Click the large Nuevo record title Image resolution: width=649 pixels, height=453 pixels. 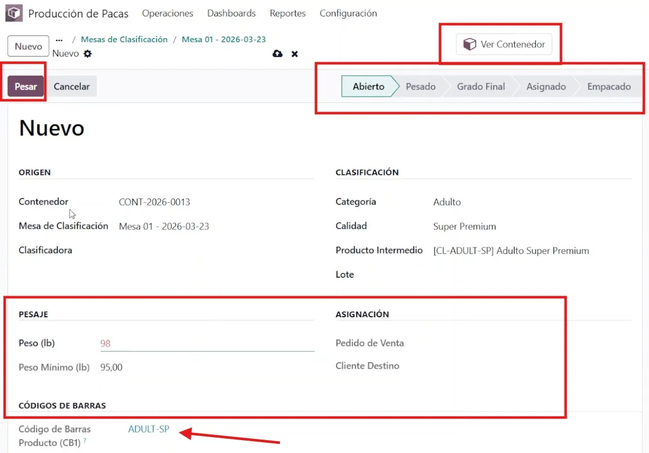pyautogui.click(x=51, y=128)
